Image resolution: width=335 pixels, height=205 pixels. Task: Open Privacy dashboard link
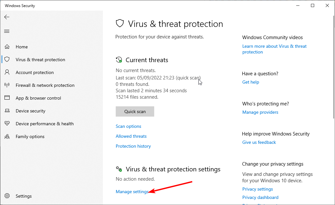point(260,197)
